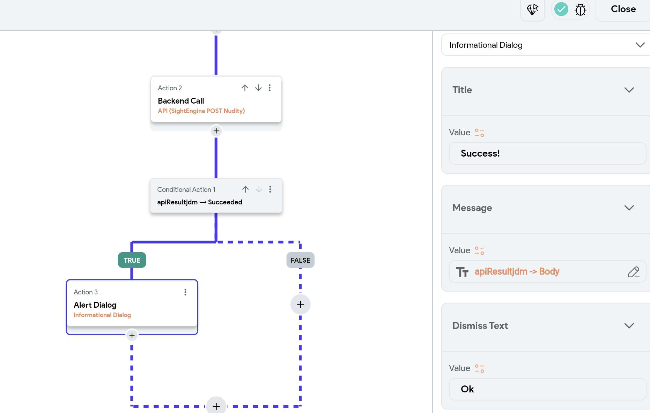Open Action 2 three-dot options menu

click(269, 88)
